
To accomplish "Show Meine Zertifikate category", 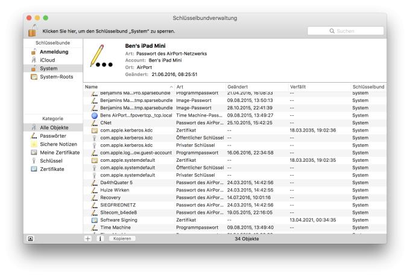I will [53, 152].
